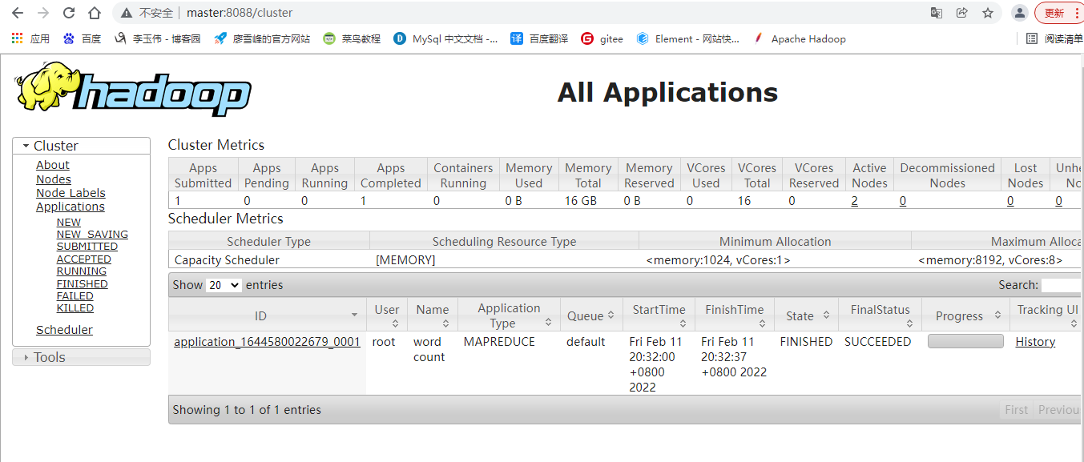Viewport: 1084px width, 462px height.
Task: Filter applications by ACCEPTED state
Action: click(x=84, y=259)
